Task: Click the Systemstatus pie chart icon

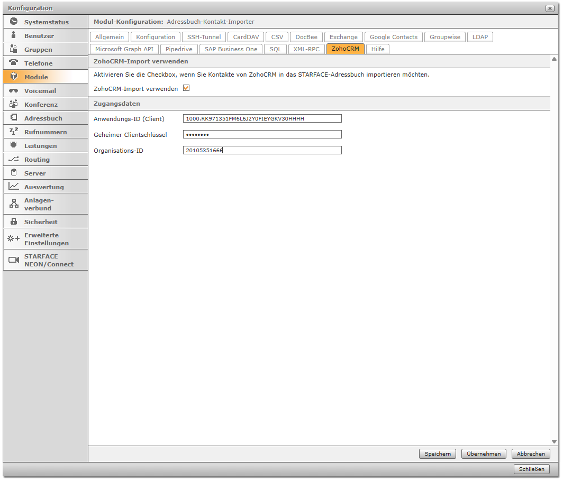Action: click(x=14, y=22)
